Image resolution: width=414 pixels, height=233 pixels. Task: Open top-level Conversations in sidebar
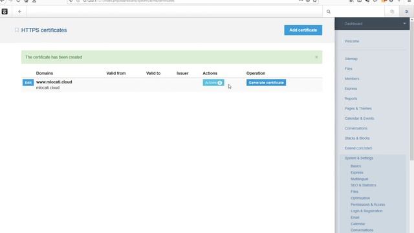356,128
